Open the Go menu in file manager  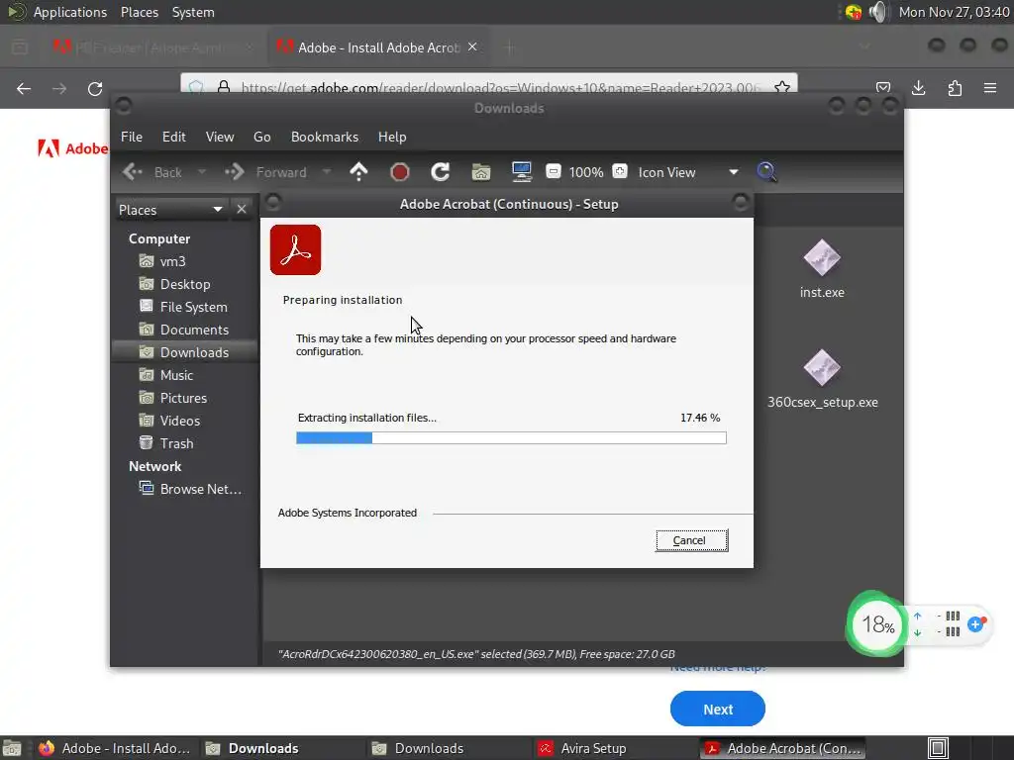261,137
